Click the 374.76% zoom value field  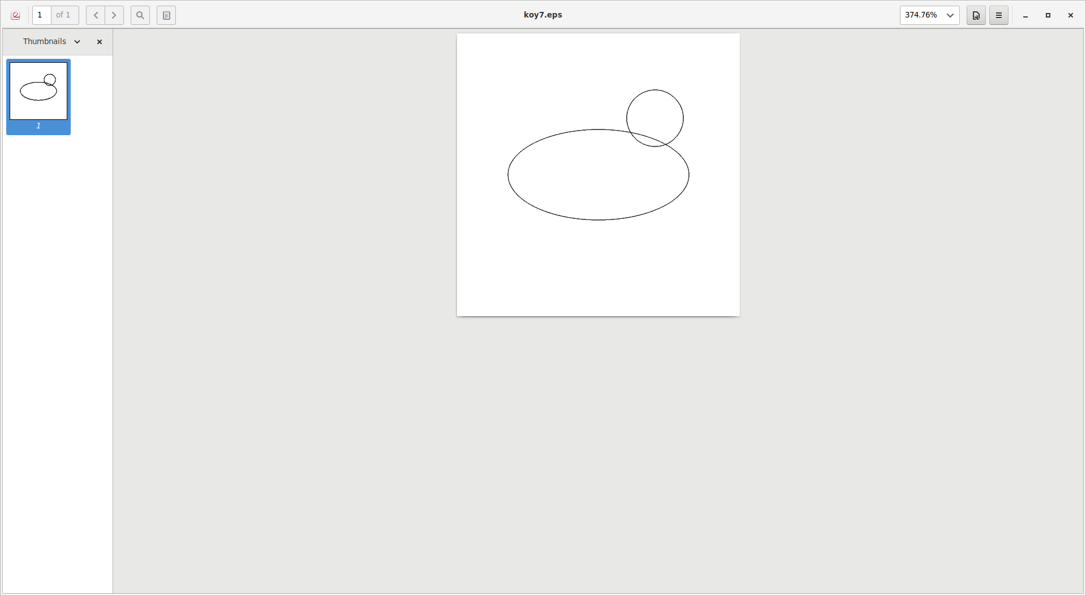(x=921, y=15)
